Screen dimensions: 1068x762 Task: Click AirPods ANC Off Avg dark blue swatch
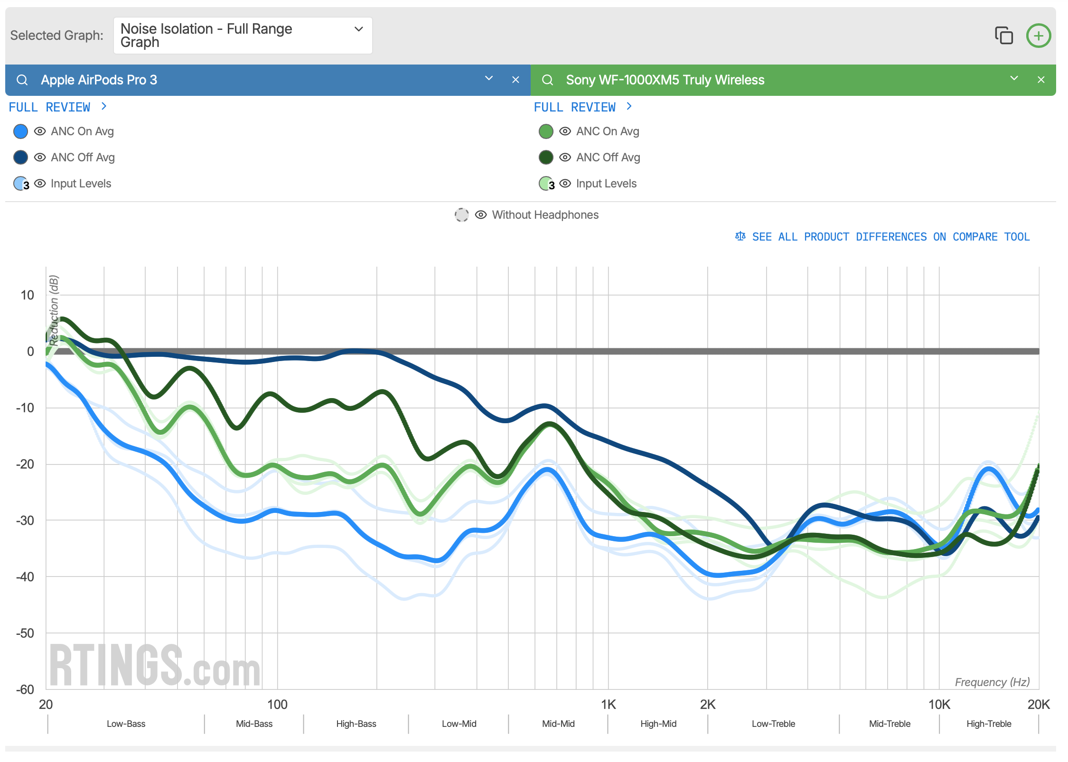point(20,158)
